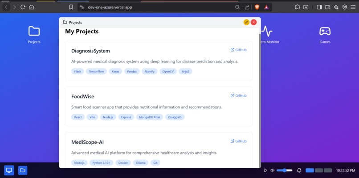Open the extensions puzzle icon
This screenshot has height=178, width=359.
(x=298, y=7)
